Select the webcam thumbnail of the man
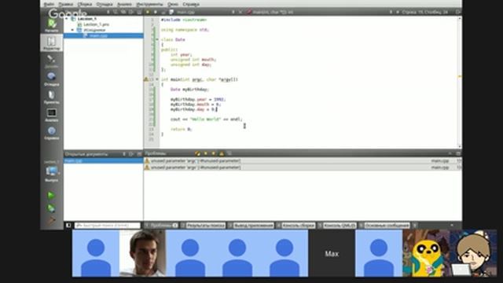The image size is (503, 283). (x=142, y=253)
